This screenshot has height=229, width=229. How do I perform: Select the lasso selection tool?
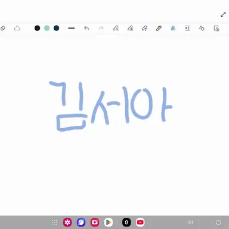[x=17, y=28]
